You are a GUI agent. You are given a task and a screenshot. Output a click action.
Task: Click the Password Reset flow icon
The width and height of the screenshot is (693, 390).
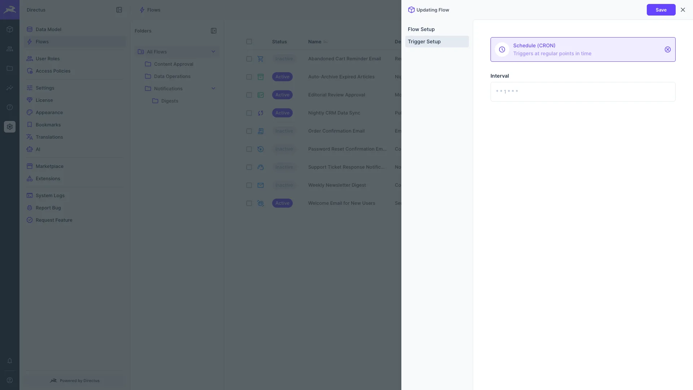pos(261,149)
